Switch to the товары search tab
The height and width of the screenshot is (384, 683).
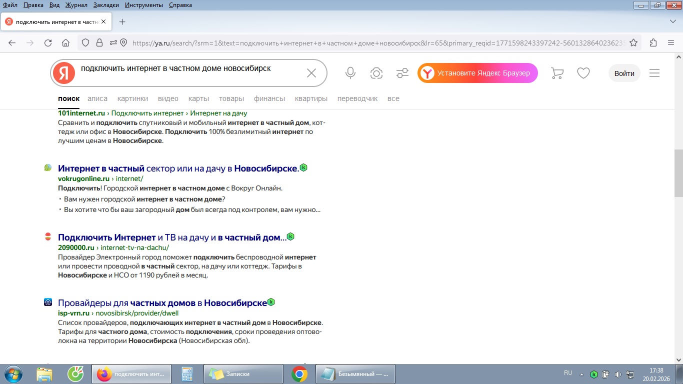231,98
